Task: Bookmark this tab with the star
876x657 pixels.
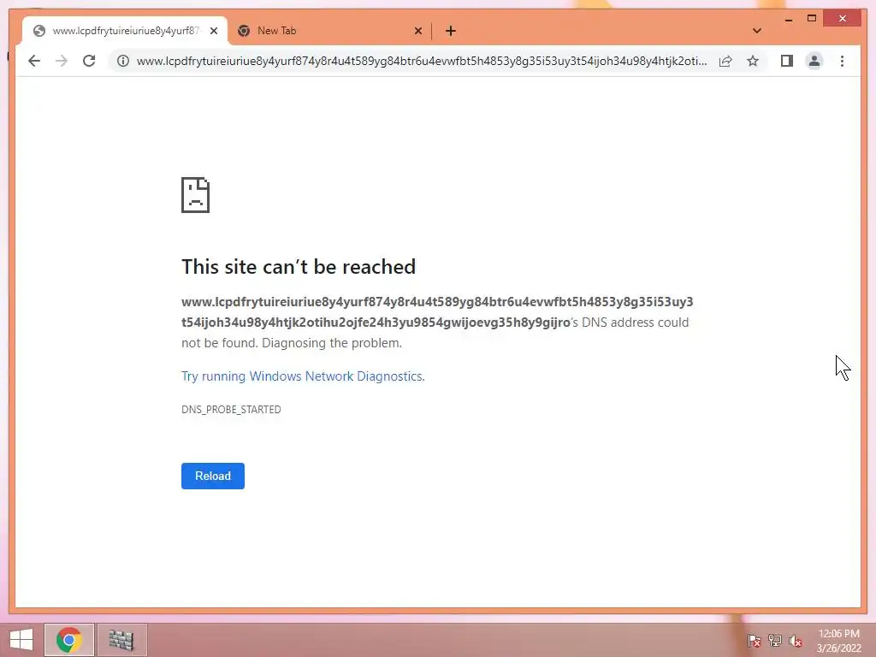Action: pos(753,61)
